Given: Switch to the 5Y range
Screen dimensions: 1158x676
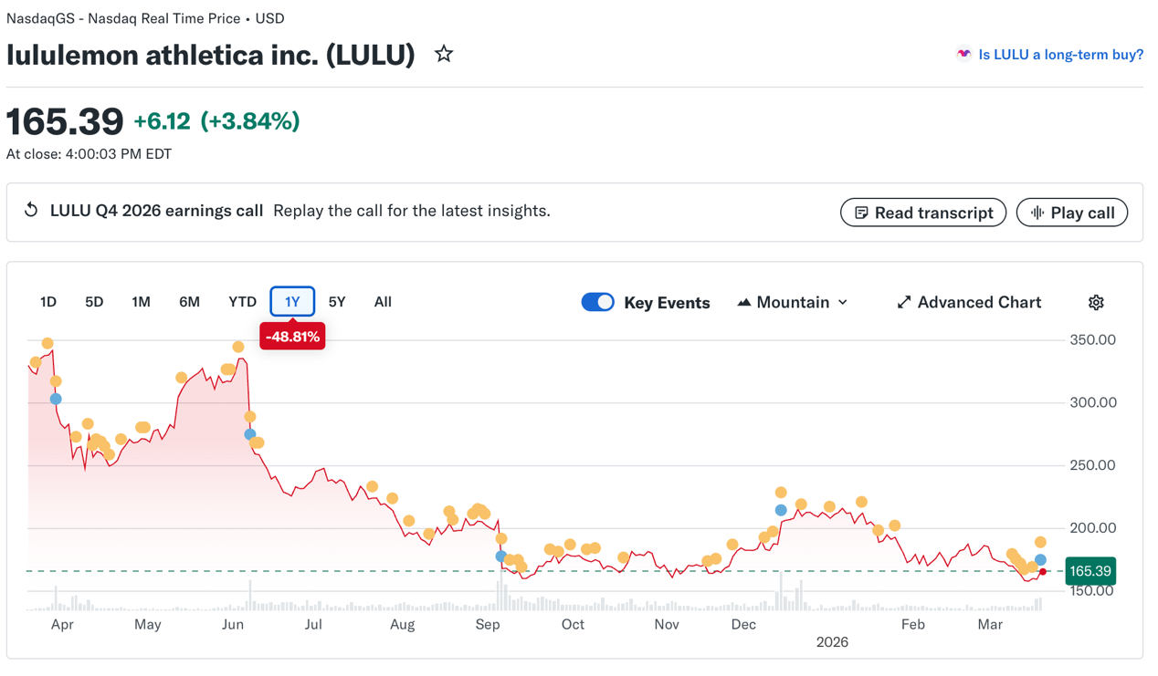Looking at the screenshot, I should 337,301.
